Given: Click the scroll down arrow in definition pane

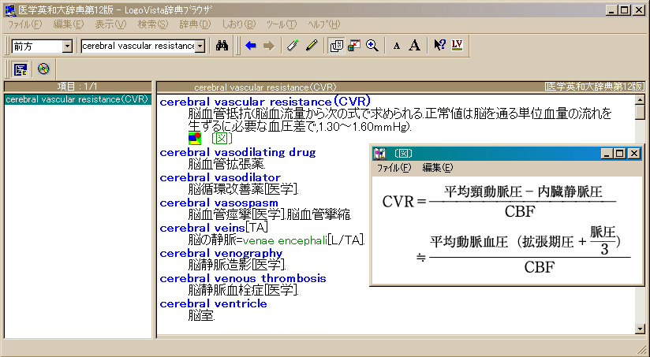Looking at the screenshot, I should pos(640,328).
